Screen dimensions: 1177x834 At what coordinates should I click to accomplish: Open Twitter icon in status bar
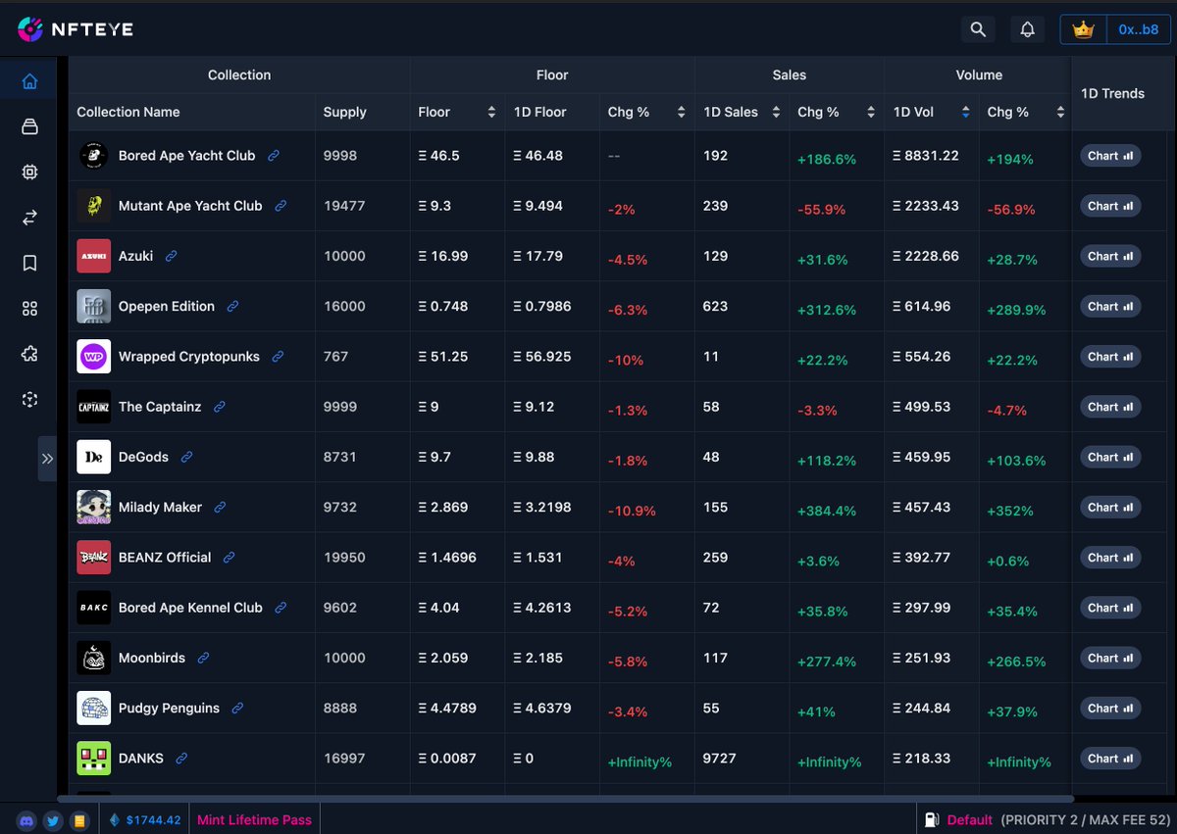[54, 820]
